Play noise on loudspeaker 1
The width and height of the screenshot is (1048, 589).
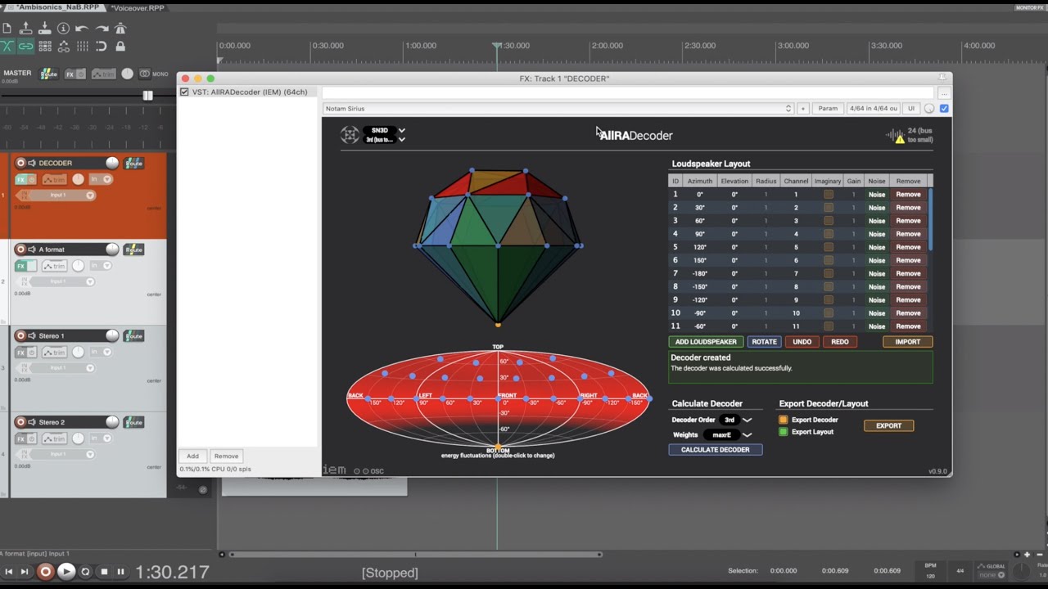coord(877,195)
